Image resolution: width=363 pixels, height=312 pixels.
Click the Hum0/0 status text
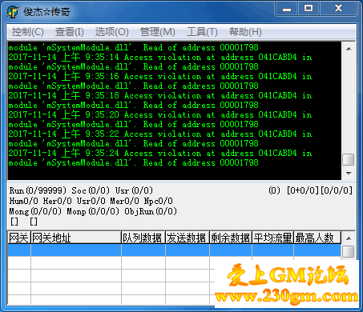tap(23, 201)
